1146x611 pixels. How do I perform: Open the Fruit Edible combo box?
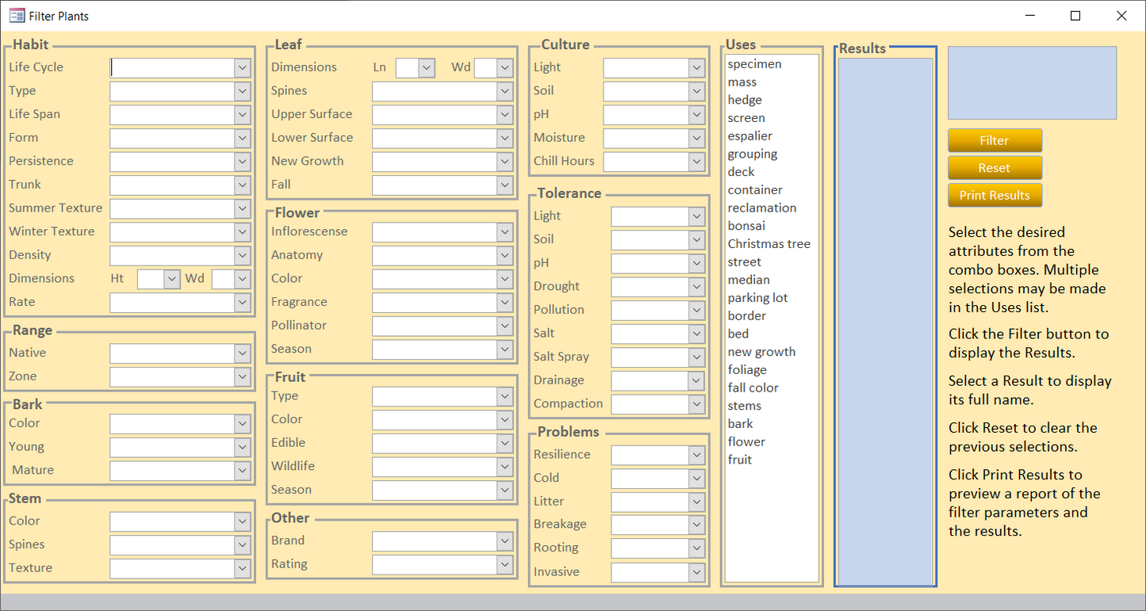[x=505, y=443]
